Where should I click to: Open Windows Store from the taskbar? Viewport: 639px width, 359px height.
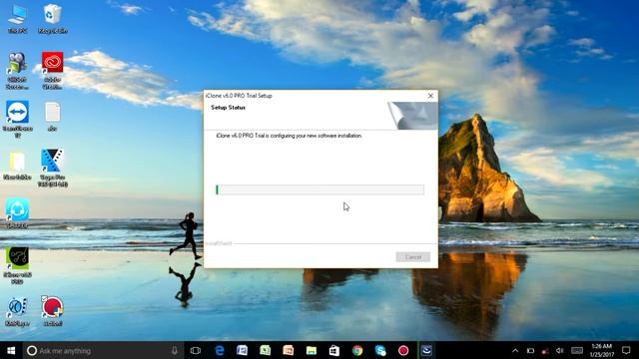pyautogui.click(x=334, y=350)
